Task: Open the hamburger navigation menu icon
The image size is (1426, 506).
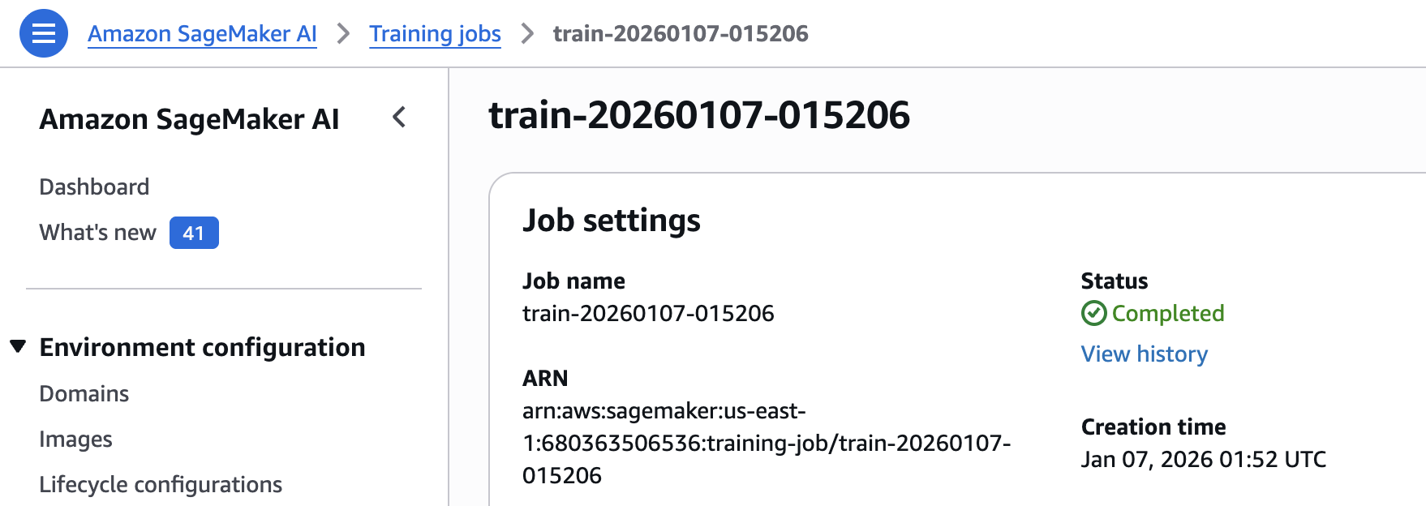Action: [44, 33]
